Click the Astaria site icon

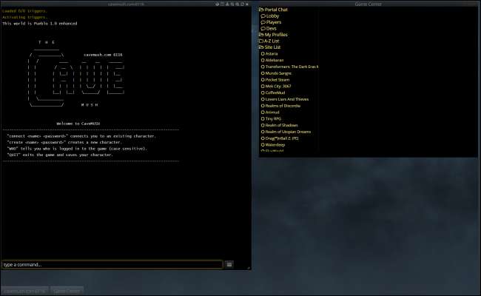tap(263, 54)
